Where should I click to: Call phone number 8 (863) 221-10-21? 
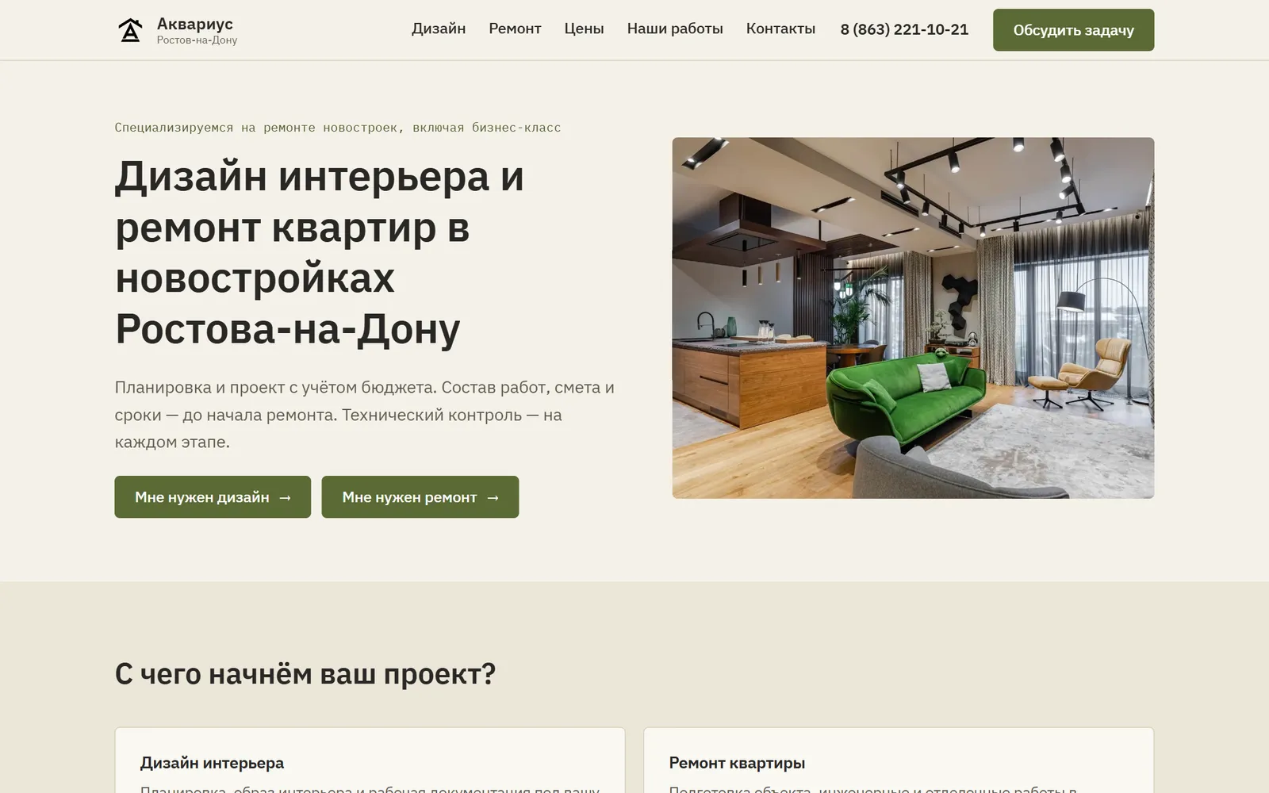pyautogui.click(x=904, y=29)
